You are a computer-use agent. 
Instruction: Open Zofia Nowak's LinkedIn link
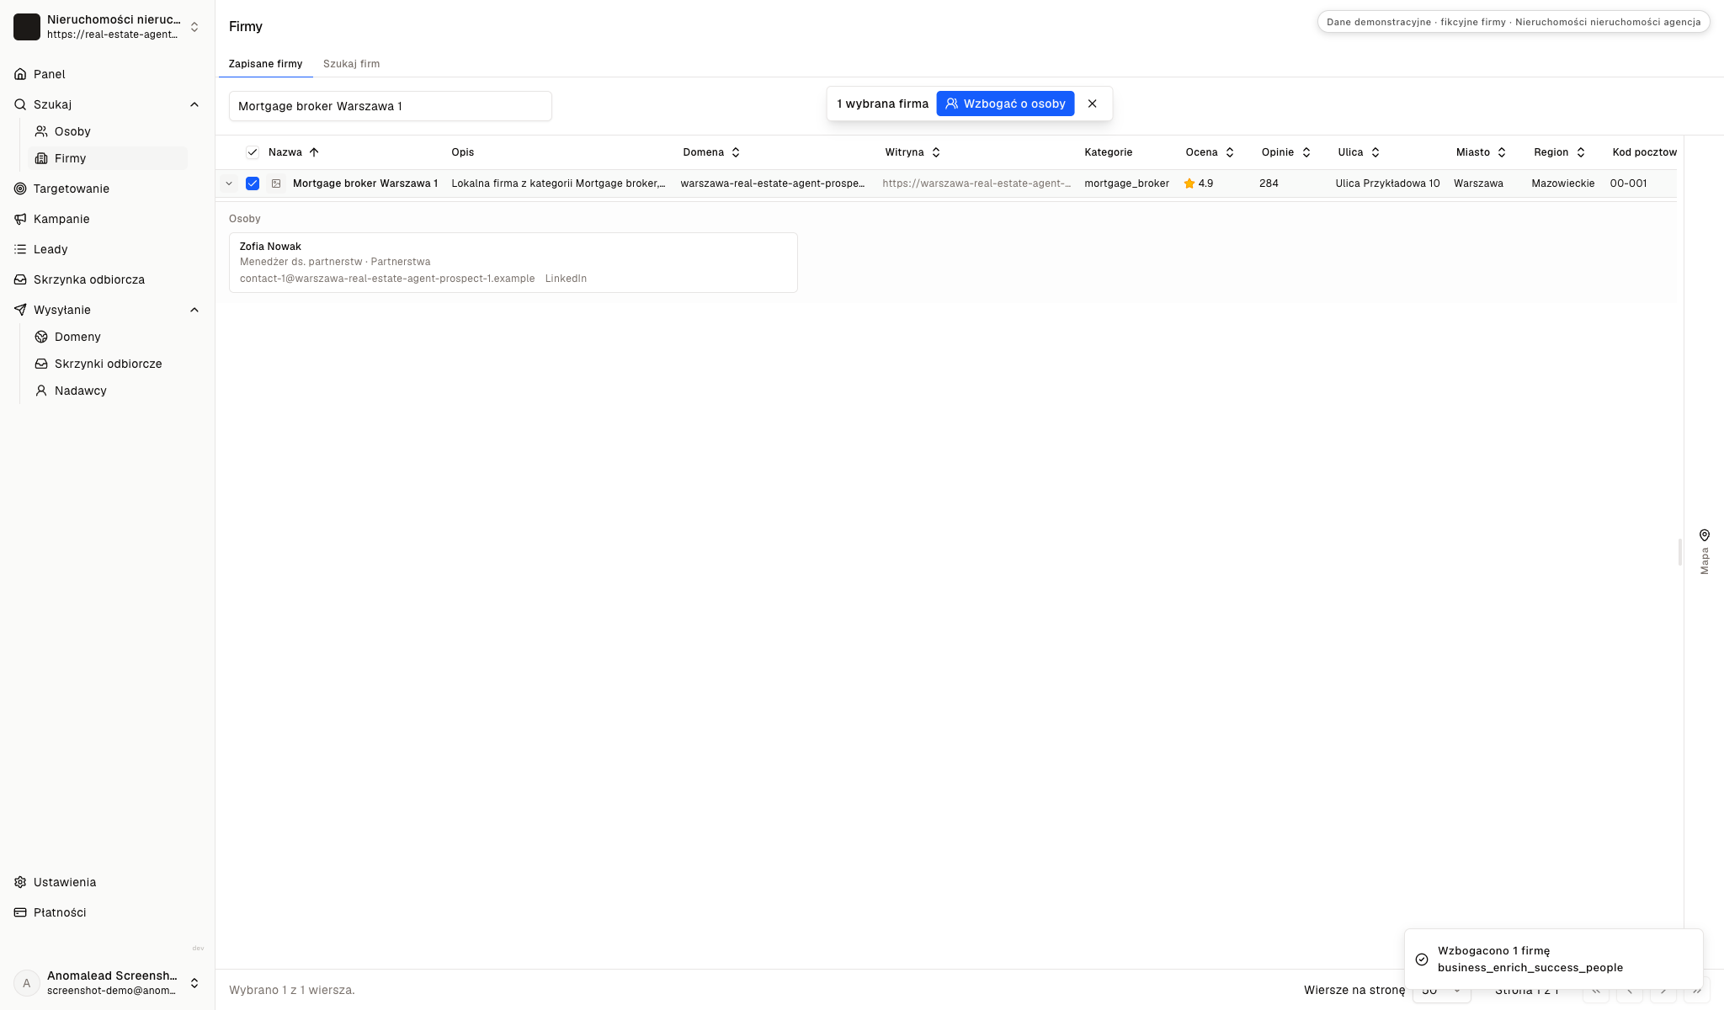566,279
